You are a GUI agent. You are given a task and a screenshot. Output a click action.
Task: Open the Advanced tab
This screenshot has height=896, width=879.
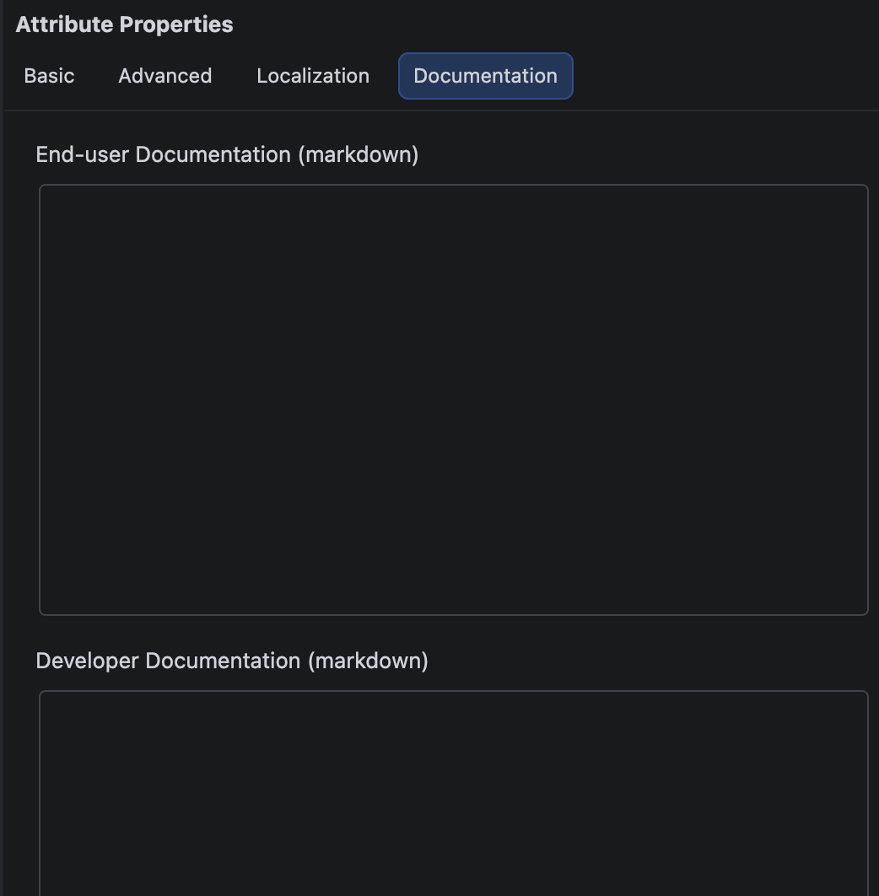tap(165, 76)
